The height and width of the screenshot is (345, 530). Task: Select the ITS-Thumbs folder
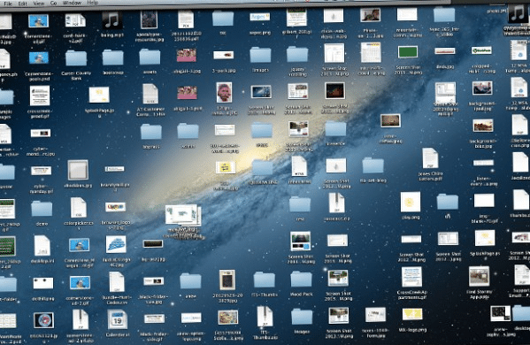coord(264,280)
